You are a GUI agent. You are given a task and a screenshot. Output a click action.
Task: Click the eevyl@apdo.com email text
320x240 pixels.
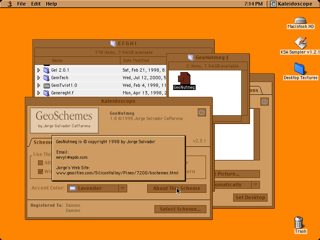(x=72, y=157)
